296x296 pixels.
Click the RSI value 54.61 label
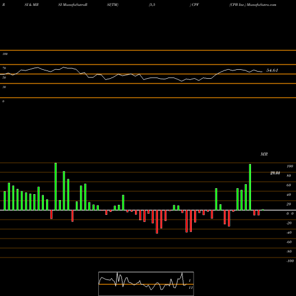pyautogui.click(x=272, y=70)
